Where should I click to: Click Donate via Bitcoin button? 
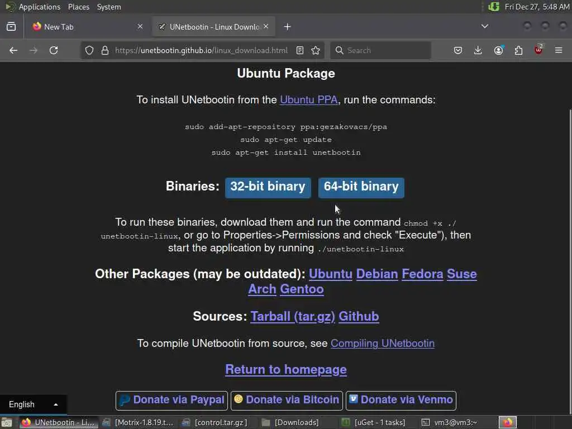click(287, 401)
